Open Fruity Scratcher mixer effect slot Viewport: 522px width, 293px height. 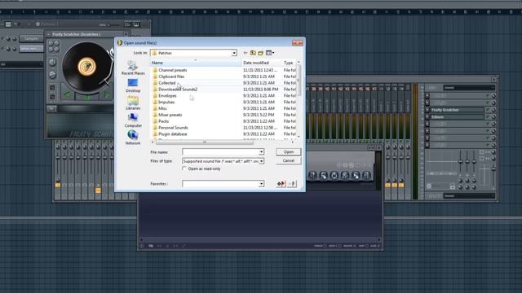(458, 110)
